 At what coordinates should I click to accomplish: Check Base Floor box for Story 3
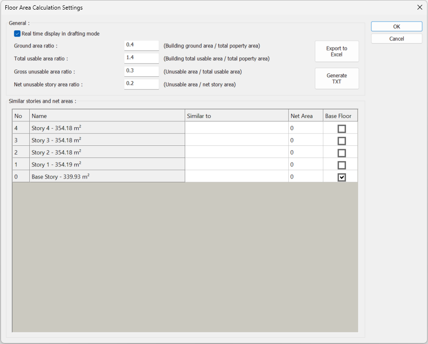tap(341, 141)
